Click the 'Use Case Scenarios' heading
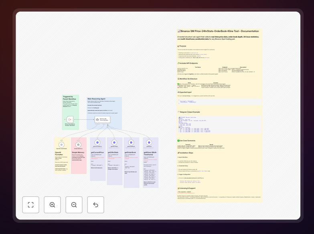The image size is (314, 234). 187,141
